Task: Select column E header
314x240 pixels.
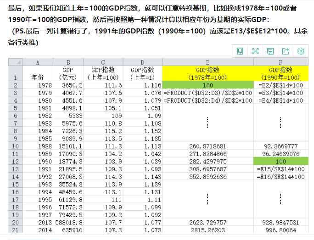Action: [208, 62]
